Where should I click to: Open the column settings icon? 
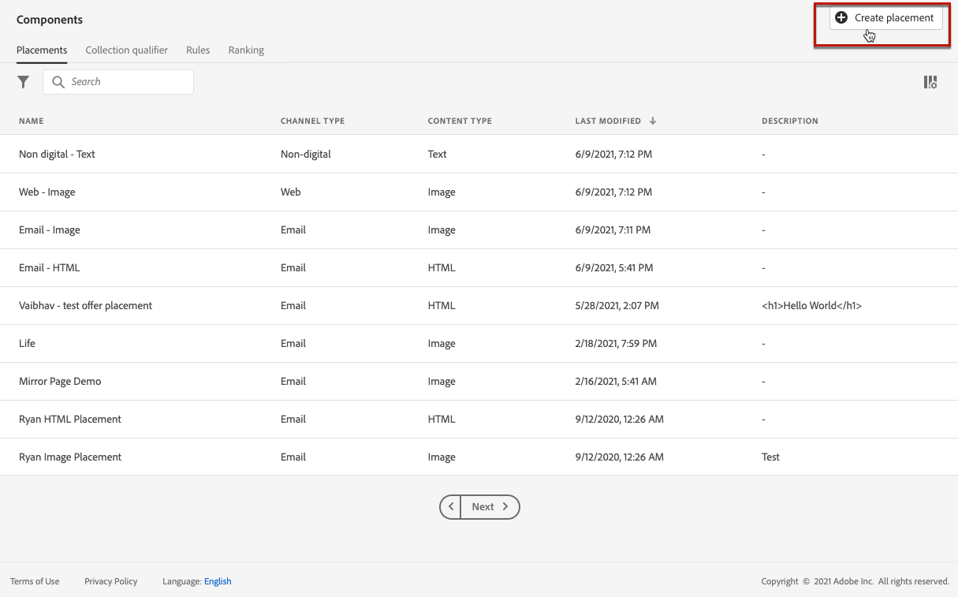click(930, 82)
